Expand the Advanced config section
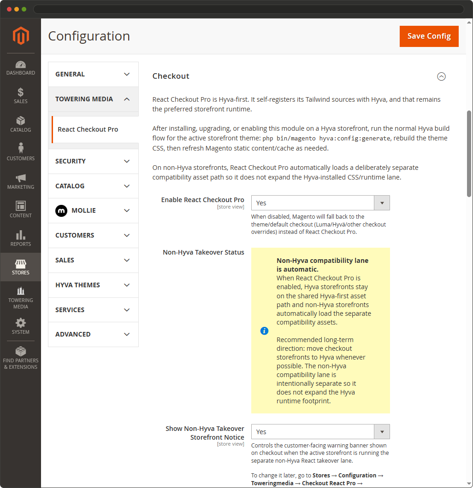This screenshot has height=488, width=473. [x=93, y=334]
